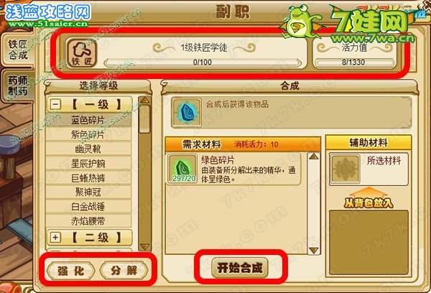The width and height of the screenshot is (431, 293).
Task: Collapse the 【一级】 level group
Action: 55,104
